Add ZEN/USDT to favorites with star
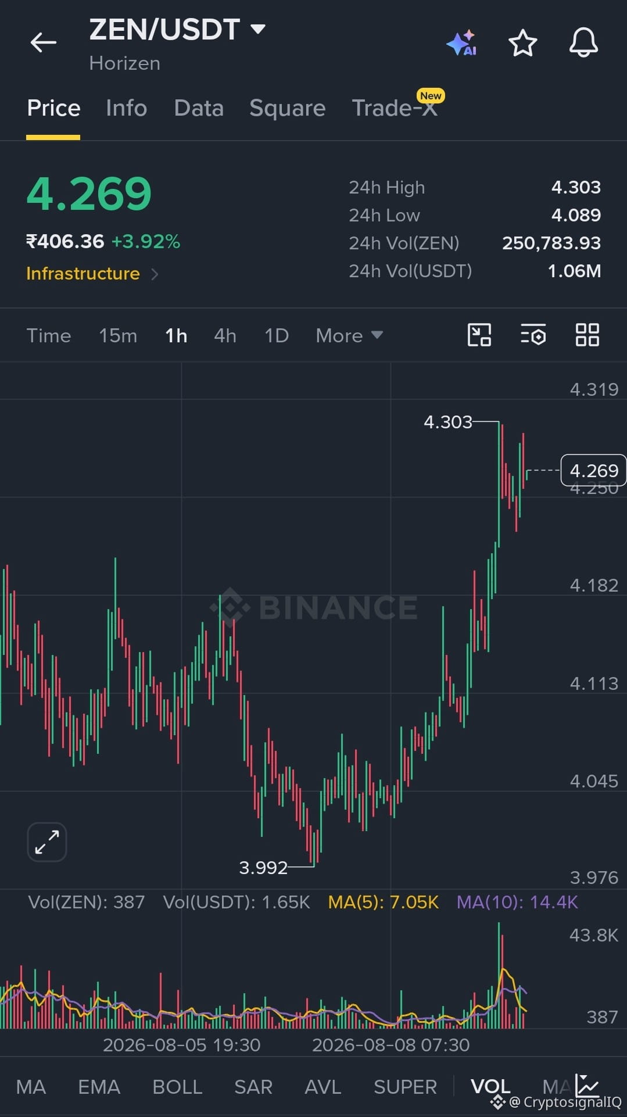 pos(522,43)
